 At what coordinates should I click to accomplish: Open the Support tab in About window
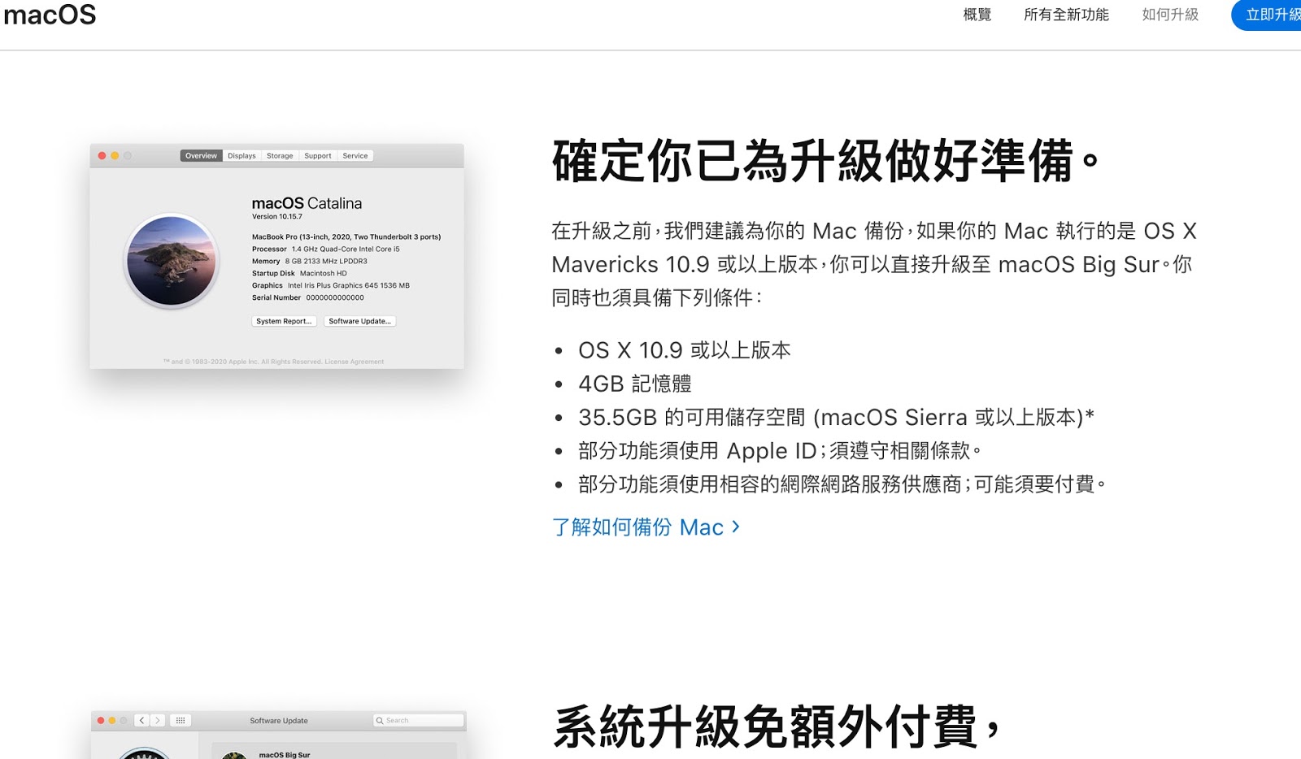[318, 156]
